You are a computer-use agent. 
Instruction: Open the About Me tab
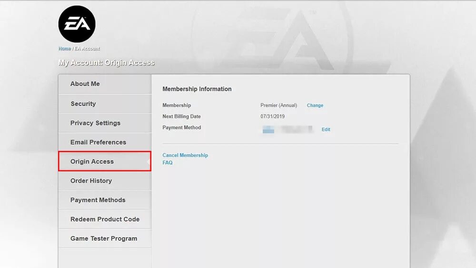point(105,84)
